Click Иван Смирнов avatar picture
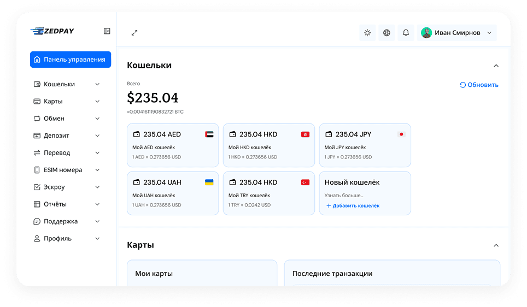527x307 pixels. (x=426, y=33)
